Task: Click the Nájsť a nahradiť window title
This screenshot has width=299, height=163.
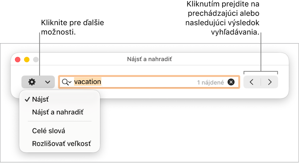Action: (x=149, y=59)
